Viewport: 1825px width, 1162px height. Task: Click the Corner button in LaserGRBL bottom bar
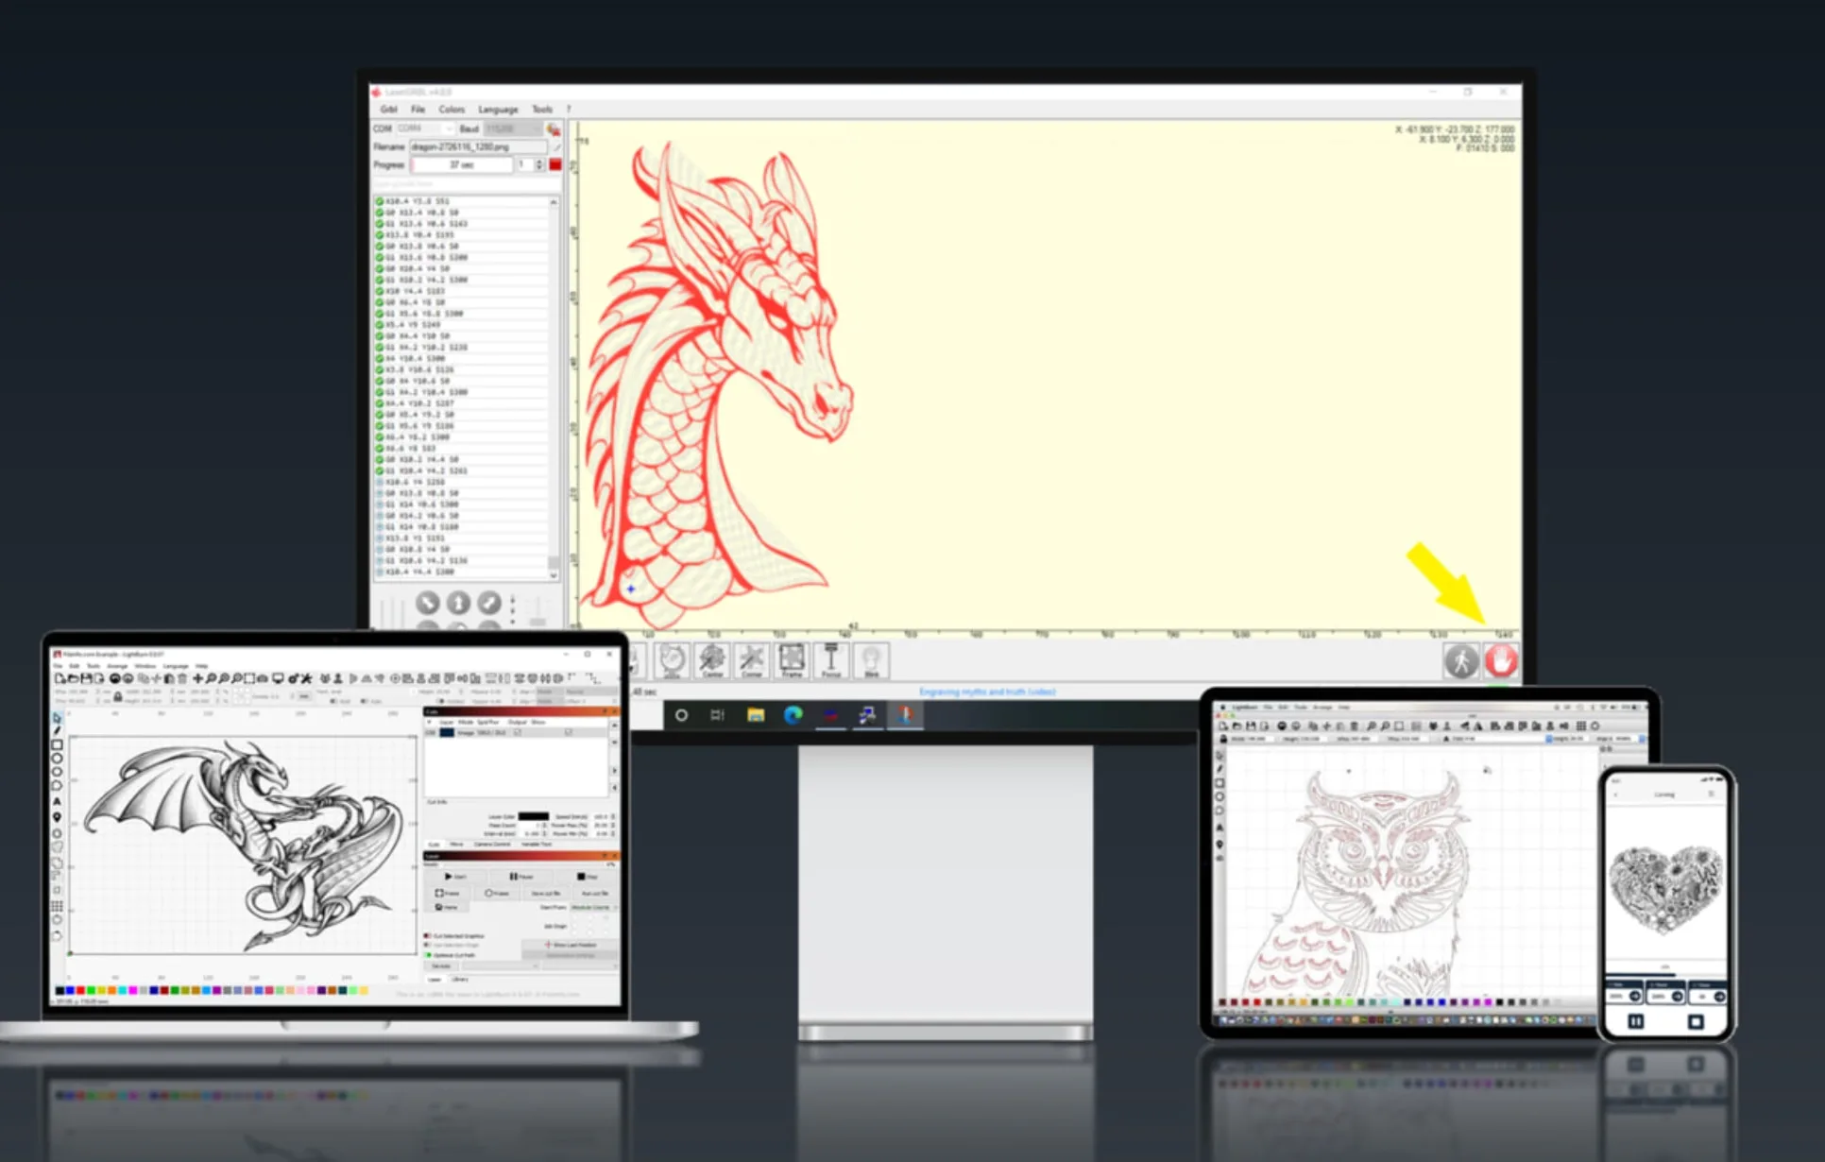(x=752, y=660)
